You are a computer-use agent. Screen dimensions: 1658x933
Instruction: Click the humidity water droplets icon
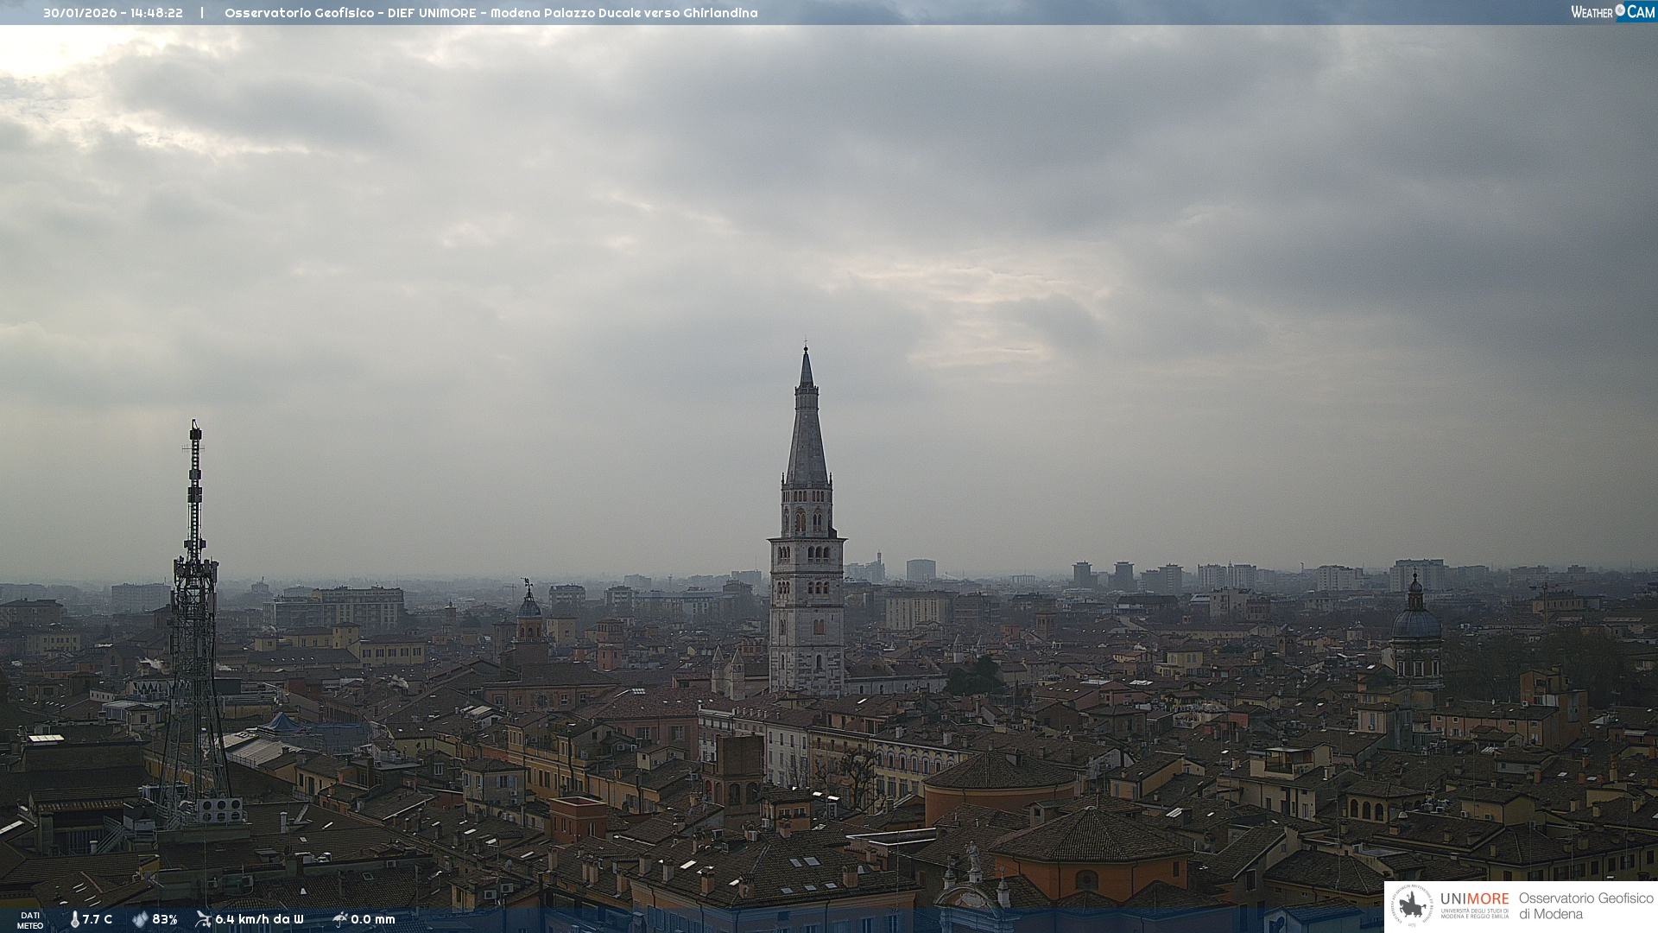click(140, 919)
